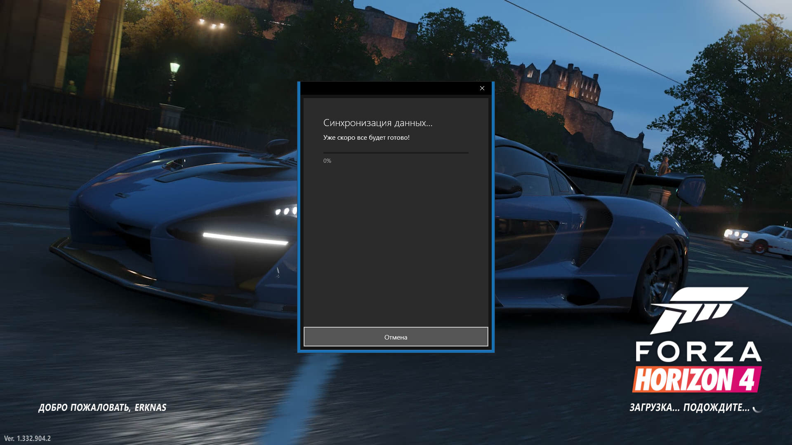Click the Отмена (Cancel) button
The width and height of the screenshot is (792, 445).
tap(396, 337)
